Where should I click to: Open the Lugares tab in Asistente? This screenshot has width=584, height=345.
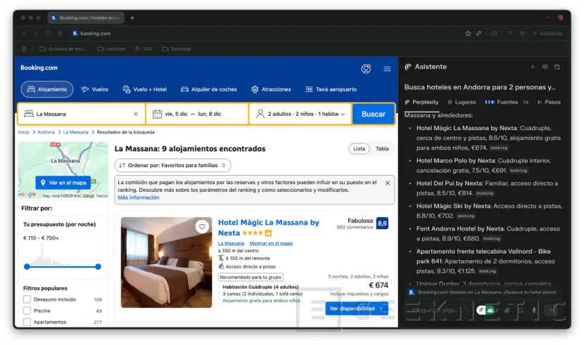[x=462, y=102]
